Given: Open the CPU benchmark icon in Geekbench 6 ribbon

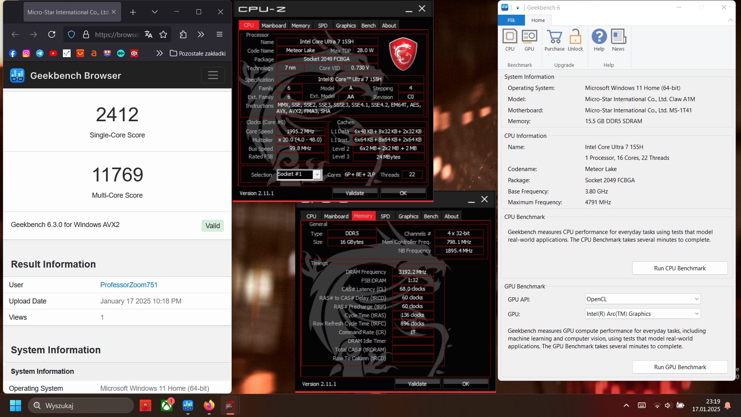Looking at the screenshot, I should 510,41.
